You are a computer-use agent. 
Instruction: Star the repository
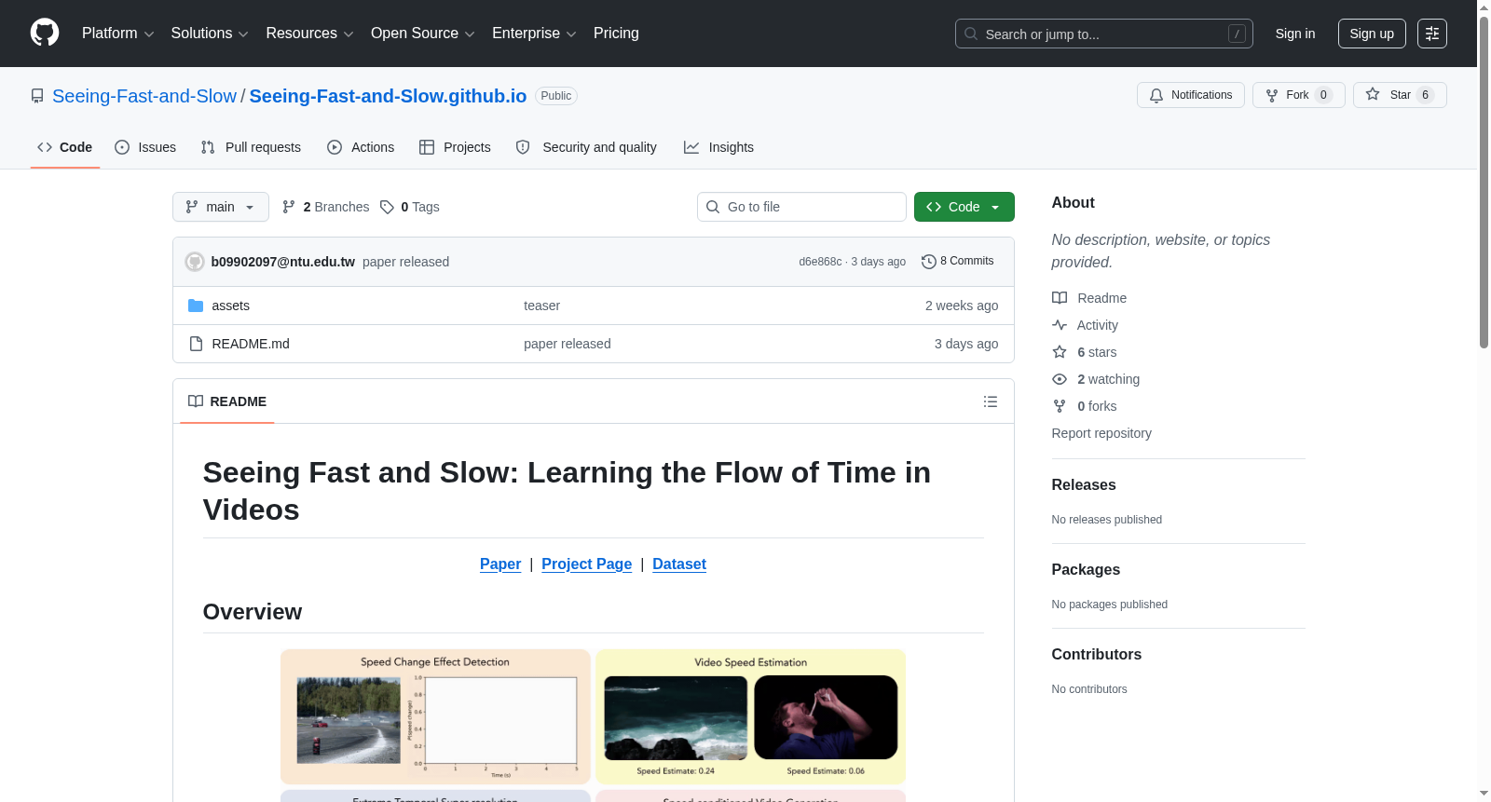pyautogui.click(x=1400, y=95)
